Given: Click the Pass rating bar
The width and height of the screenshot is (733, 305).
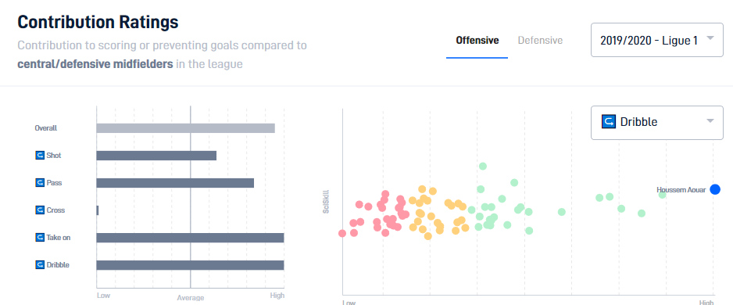Looking at the screenshot, I should (175, 183).
